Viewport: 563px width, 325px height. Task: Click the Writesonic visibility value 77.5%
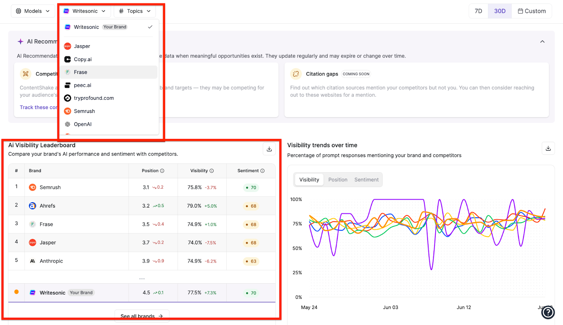[195, 293]
